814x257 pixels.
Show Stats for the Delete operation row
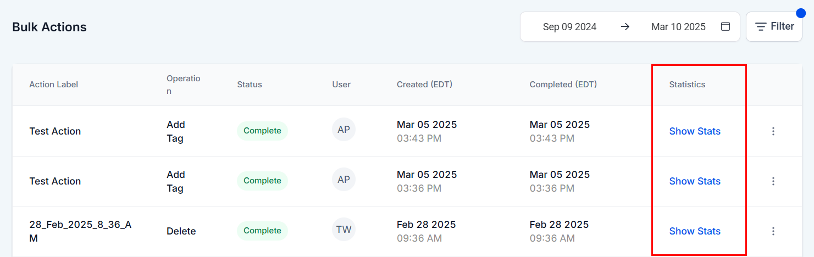tap(694, 231)
